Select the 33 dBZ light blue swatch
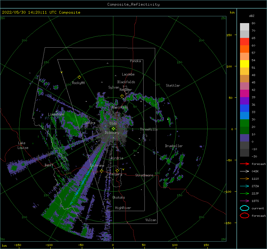 [244, 115]
